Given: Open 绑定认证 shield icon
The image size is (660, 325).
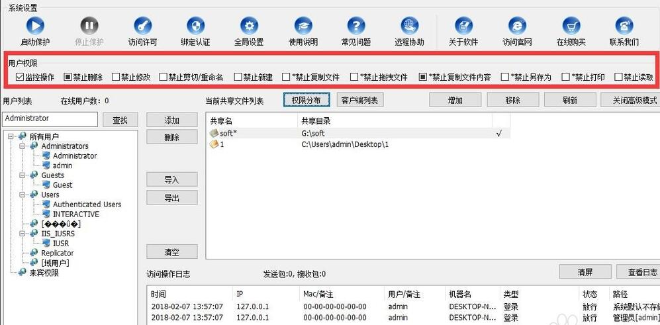Looking at the screenshot, I should (196, 26).
